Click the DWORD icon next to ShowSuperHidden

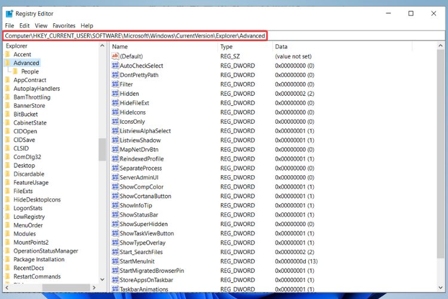tap(115, 224)
